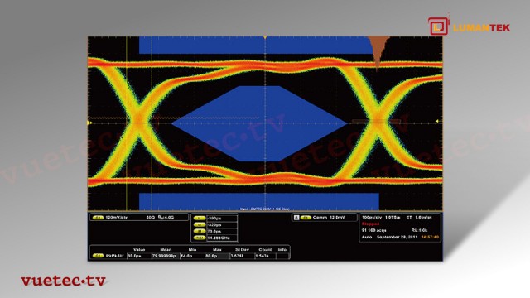The height and width of the screenshot is (298, 530).
Task: Click the LumanTek logo
Action: click(470, 26)
